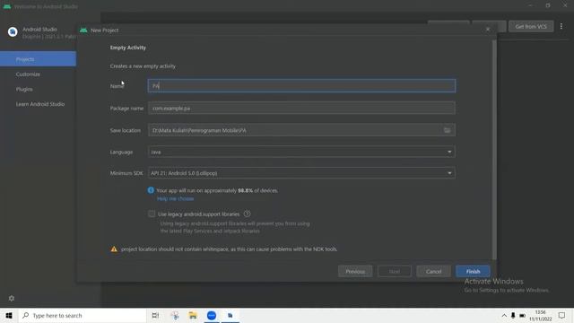Click the Get from VCS button
The image size is (574, 323).
click(531, 26)
